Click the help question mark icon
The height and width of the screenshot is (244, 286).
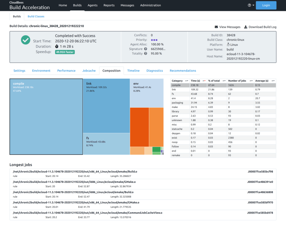pos(249,5)
